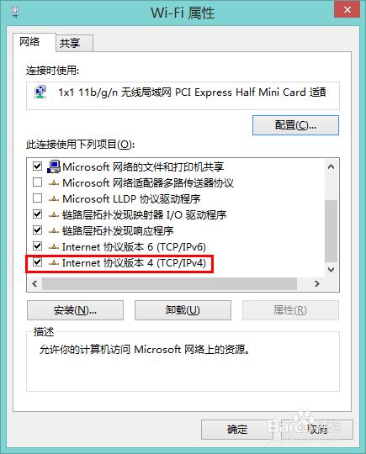Uncheck the Internet 协议版本 6 (TCP/IPv6) checkbox
Image resolution: width=366 pixels, height=454 pixels.
[x=37, y=246]
